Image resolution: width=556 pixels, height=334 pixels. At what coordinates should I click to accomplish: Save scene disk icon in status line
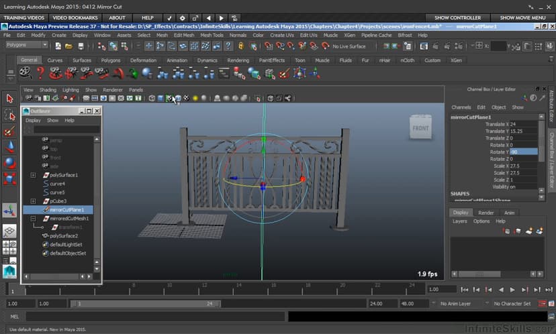[81, 46]
